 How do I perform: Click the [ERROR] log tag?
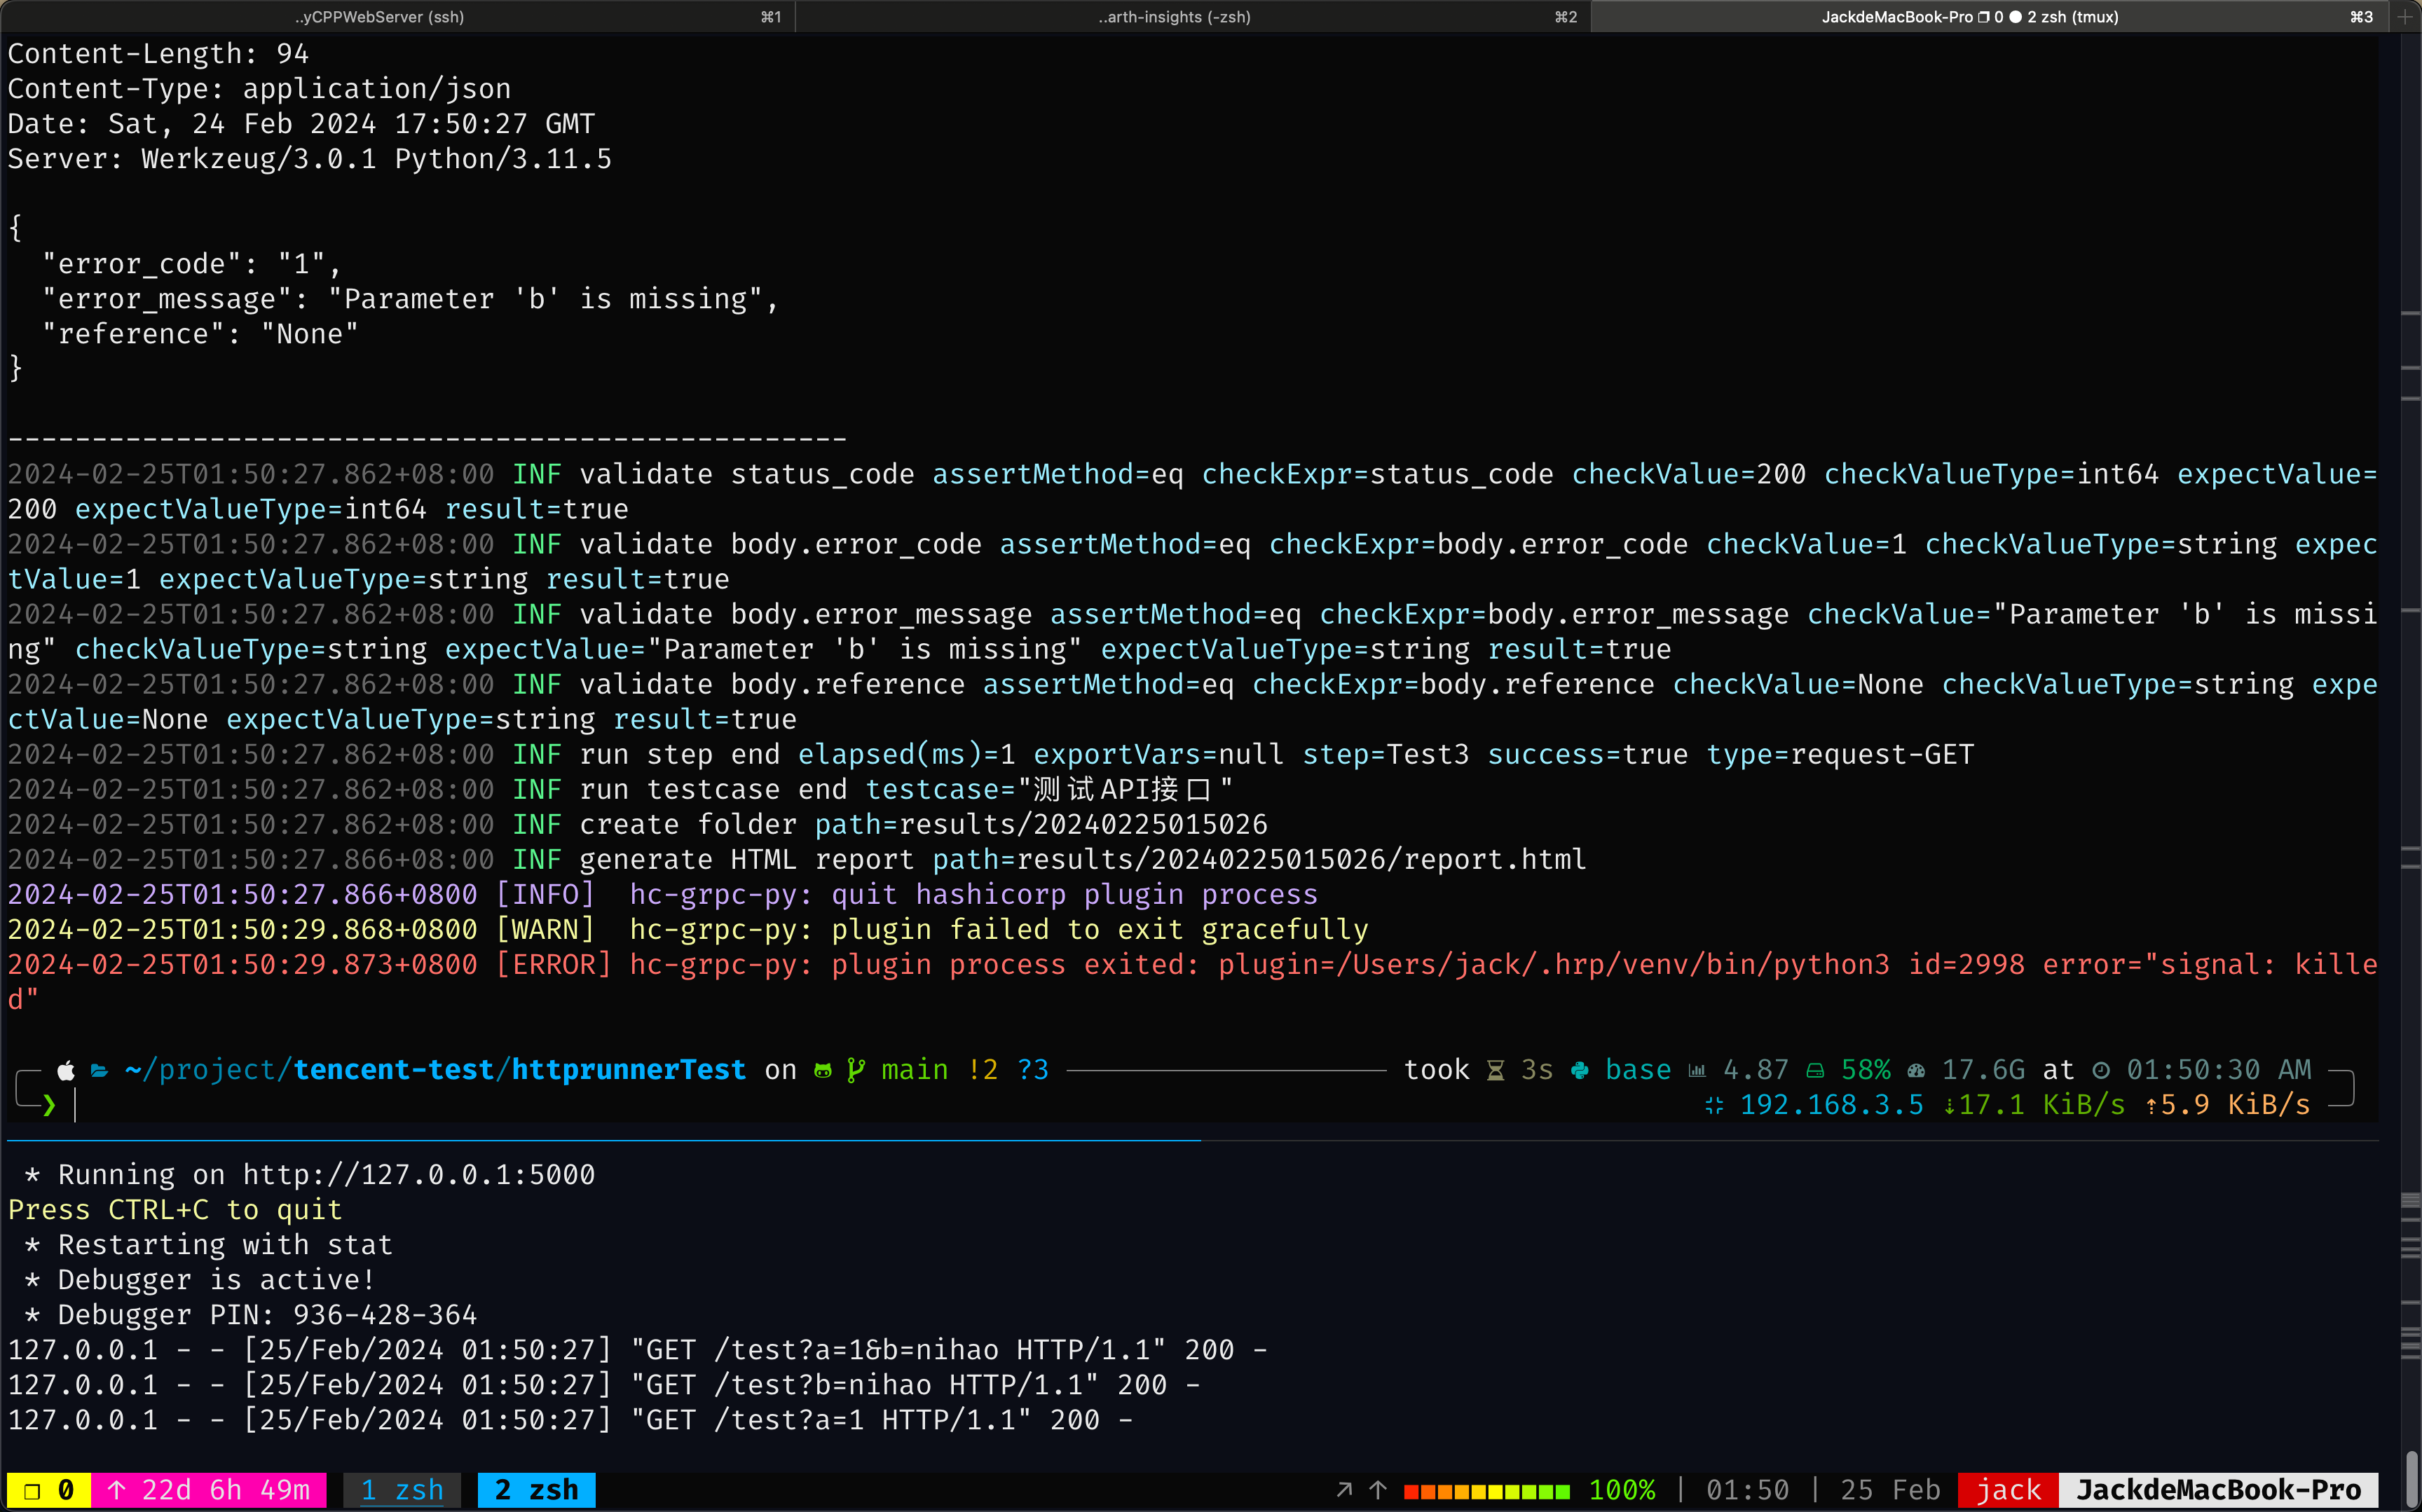pos(553,965)
